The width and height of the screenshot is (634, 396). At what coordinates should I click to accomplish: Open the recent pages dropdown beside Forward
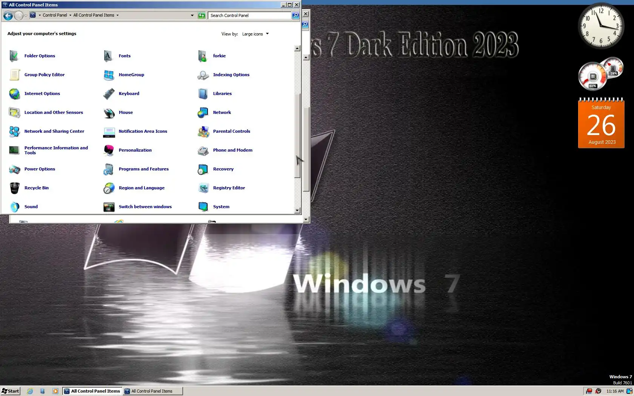[26, 16]
